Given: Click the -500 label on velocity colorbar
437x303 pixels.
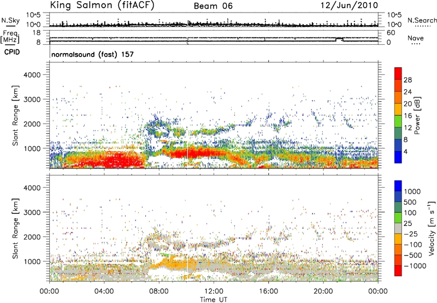Looking at the screenshot, I should click(413, 255).
